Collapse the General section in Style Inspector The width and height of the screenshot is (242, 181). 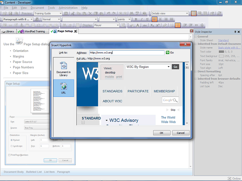click(x=195, y=37)
